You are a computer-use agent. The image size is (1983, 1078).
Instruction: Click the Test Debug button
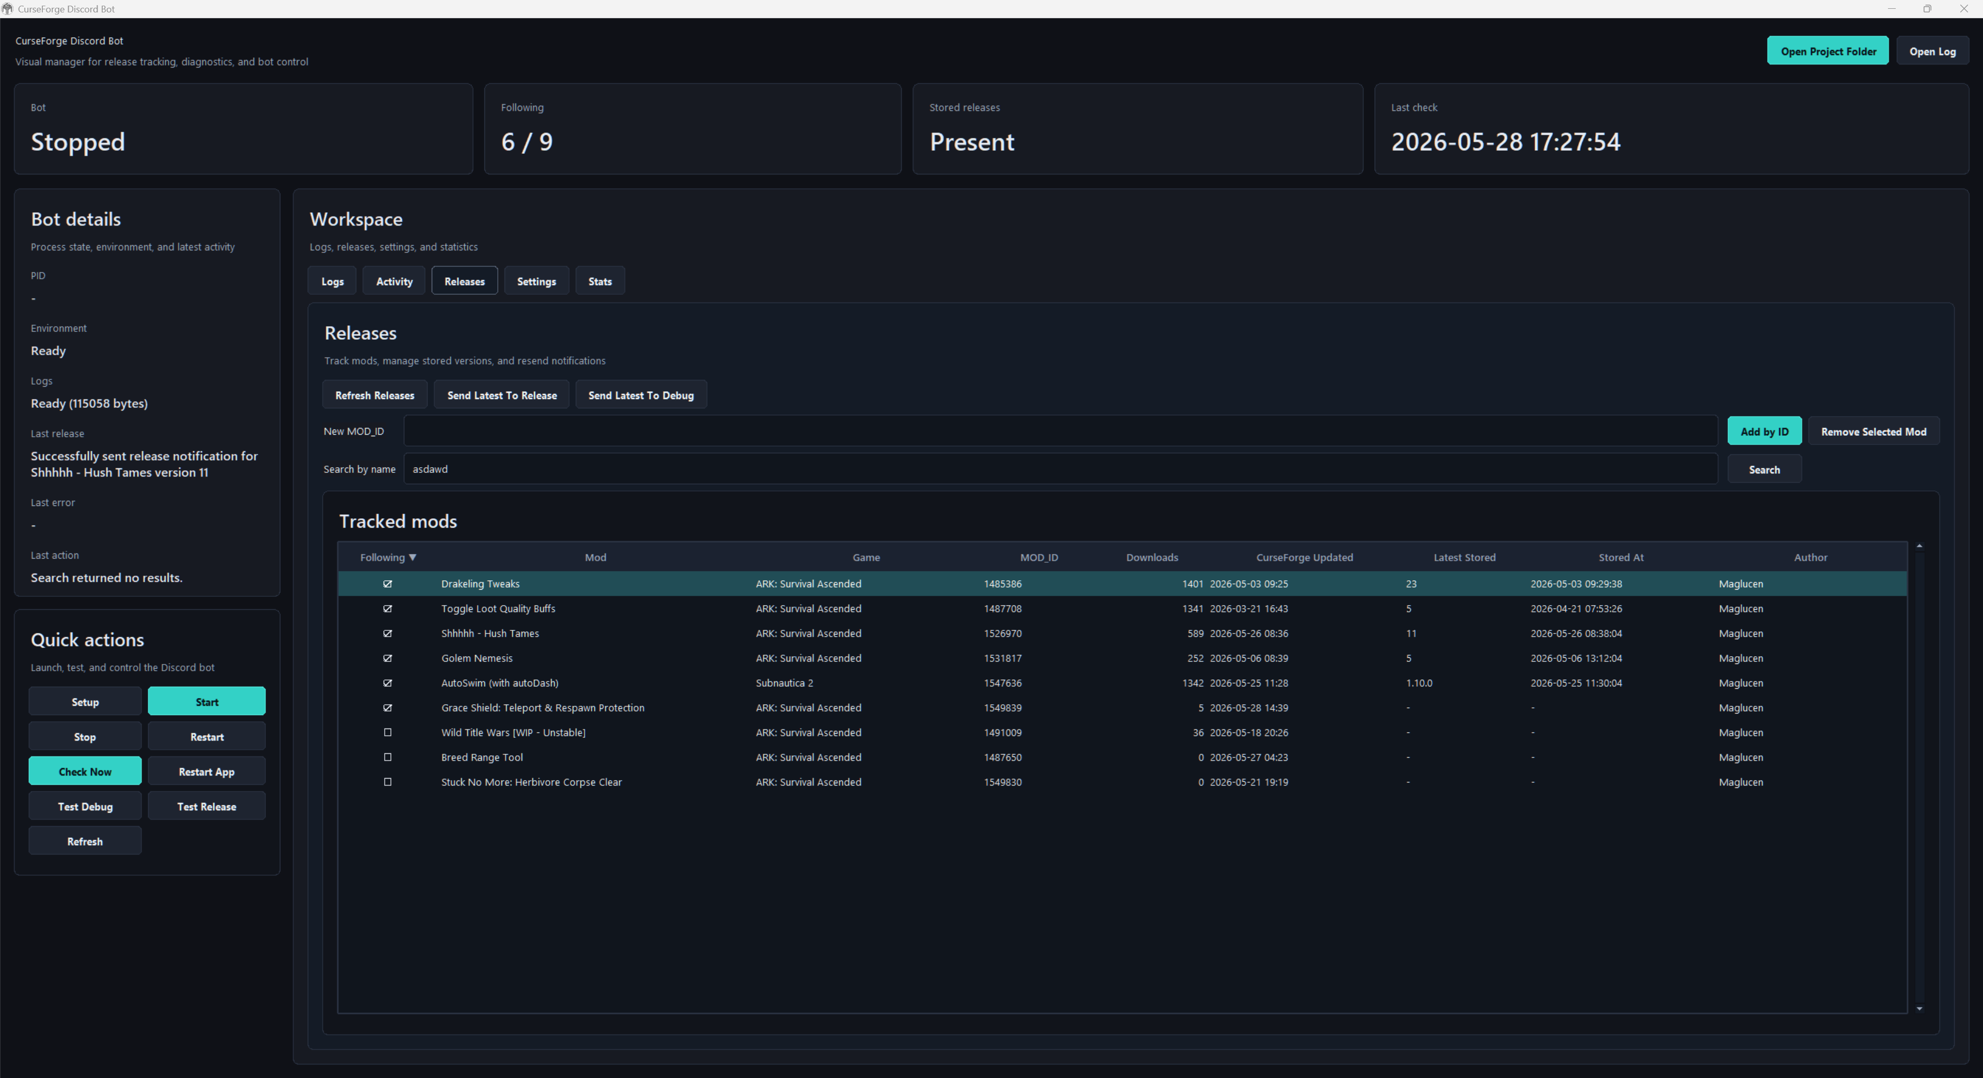pyautogui.click(x=85, y=806)
